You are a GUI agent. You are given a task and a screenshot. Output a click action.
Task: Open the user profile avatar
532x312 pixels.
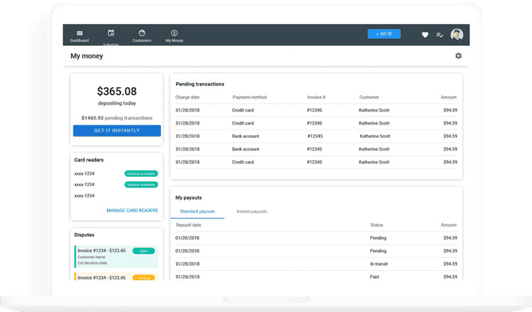tap(457, 34)
